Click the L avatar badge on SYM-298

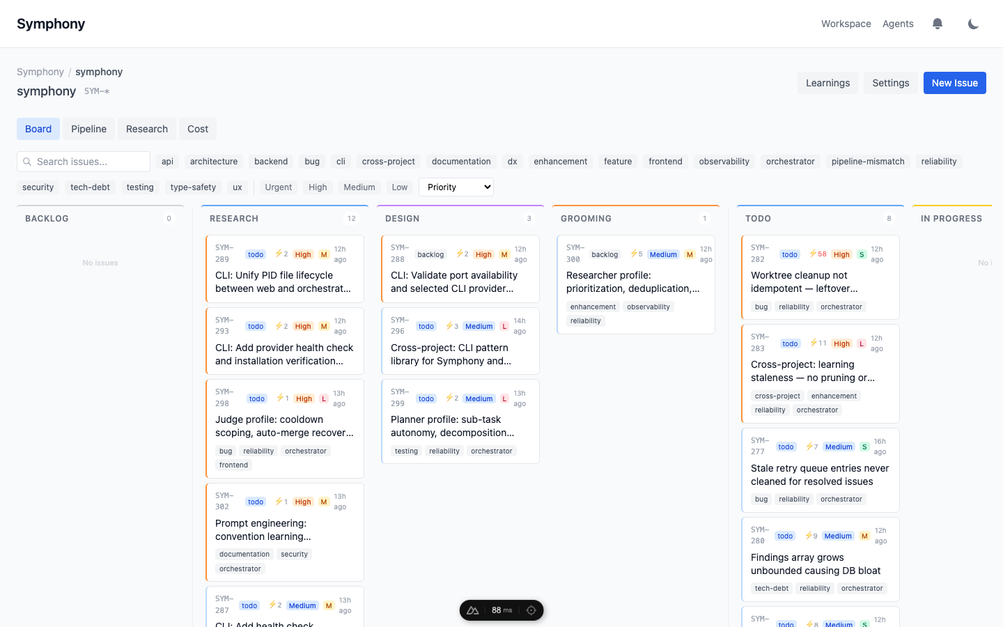coord(323,398)
